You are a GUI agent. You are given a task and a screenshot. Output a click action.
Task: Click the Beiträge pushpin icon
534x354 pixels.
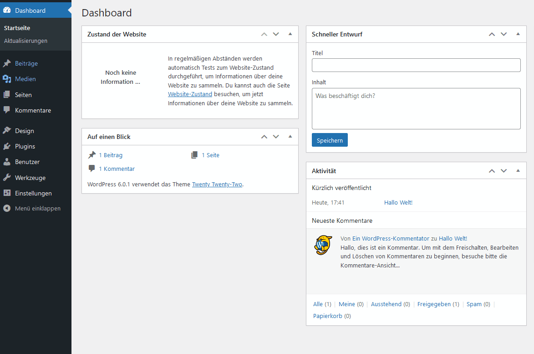[x=7, y=63]
